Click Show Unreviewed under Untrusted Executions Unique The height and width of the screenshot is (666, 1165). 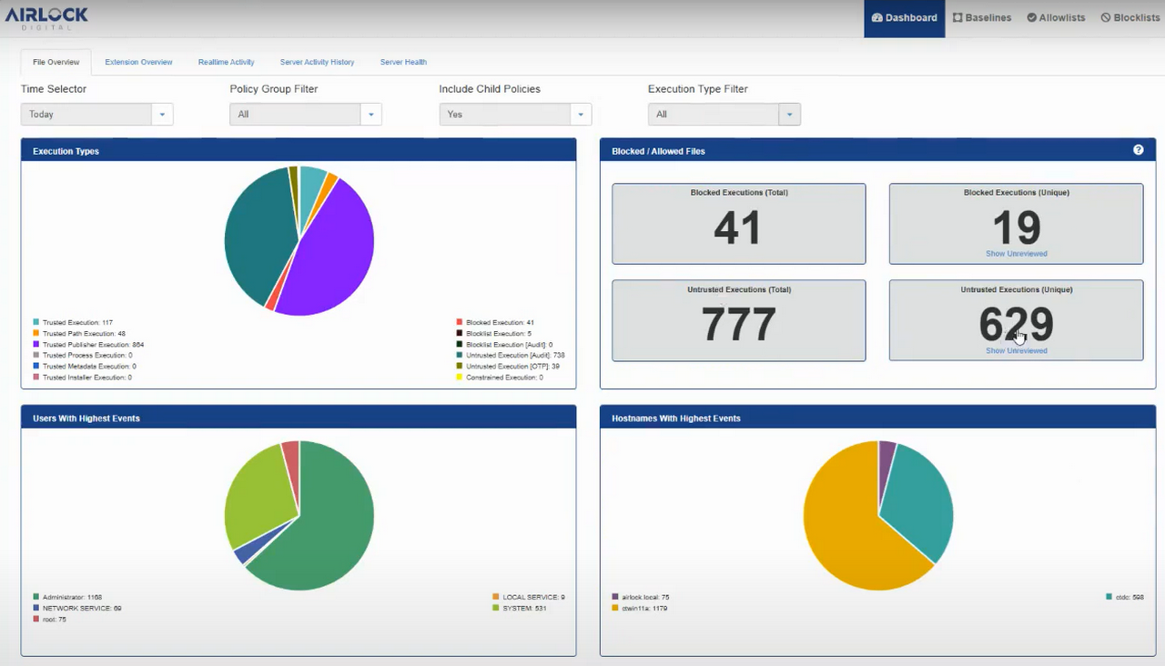[1016, 350]
